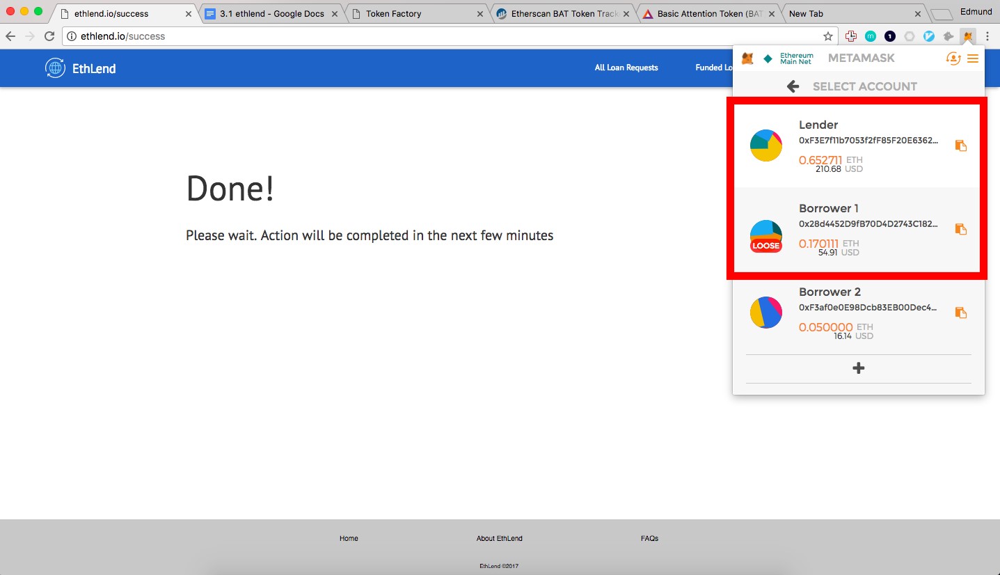This screenshot has height=575, width=1000.
Task: Click the dark circle '1' extension icon
Action: pos(890,36)
